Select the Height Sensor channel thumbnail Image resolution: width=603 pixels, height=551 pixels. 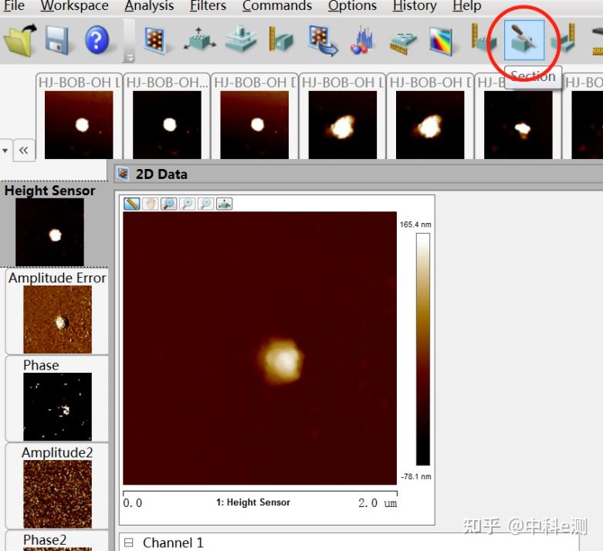pos(49,232)
